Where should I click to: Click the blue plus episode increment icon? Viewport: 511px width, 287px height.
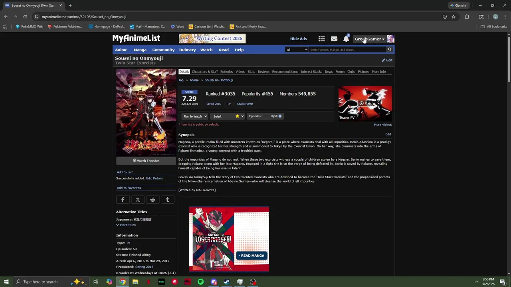[x=280, y=116]
